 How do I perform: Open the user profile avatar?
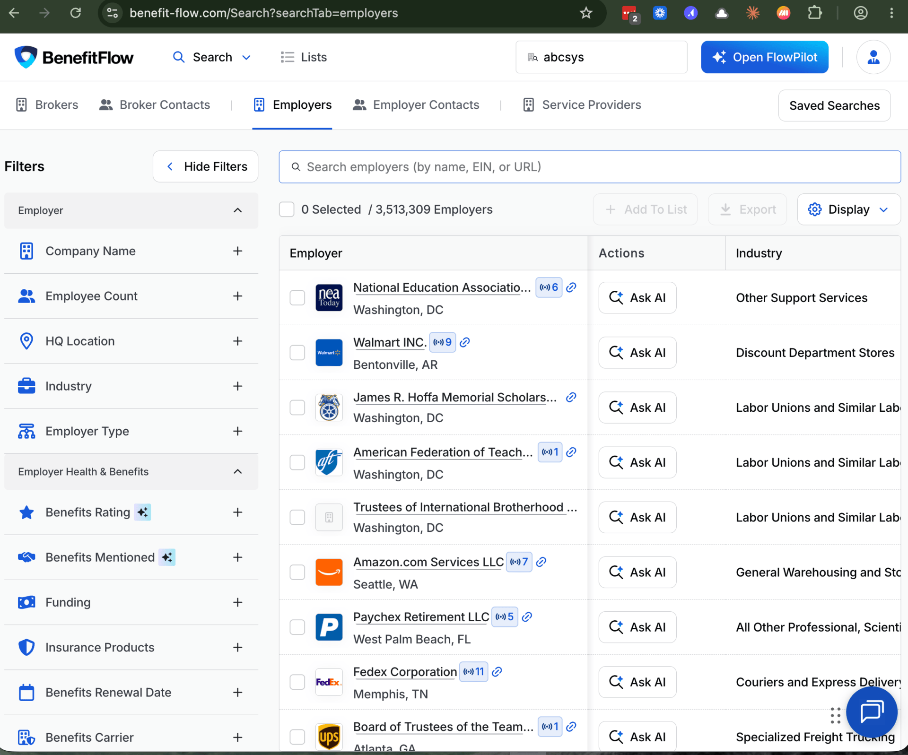tap(873, 57)
